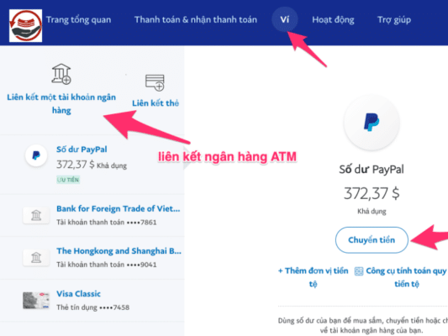Select the Số dư PayPal wallet entry
This screenshot has width=448, height=336.
(92, 165)
